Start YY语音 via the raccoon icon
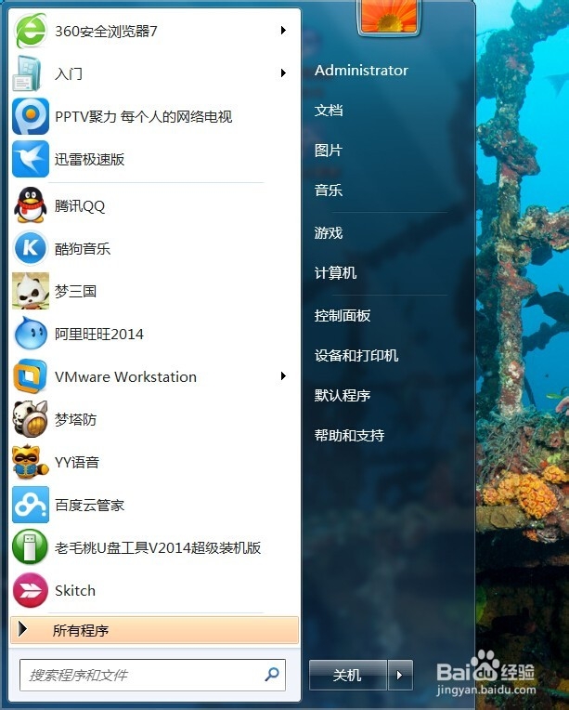Viewport: 569px width, 710px height. coord(31,462)
